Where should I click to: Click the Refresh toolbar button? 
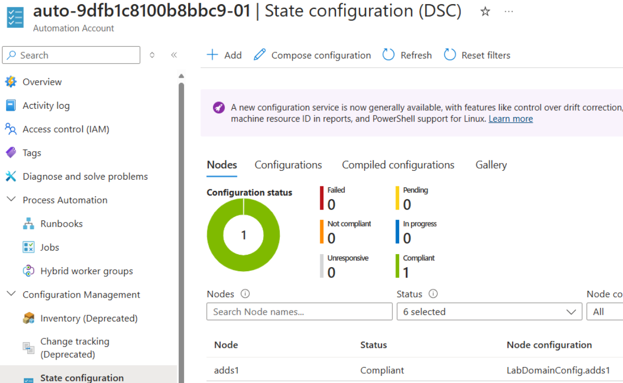coord(407,55)
